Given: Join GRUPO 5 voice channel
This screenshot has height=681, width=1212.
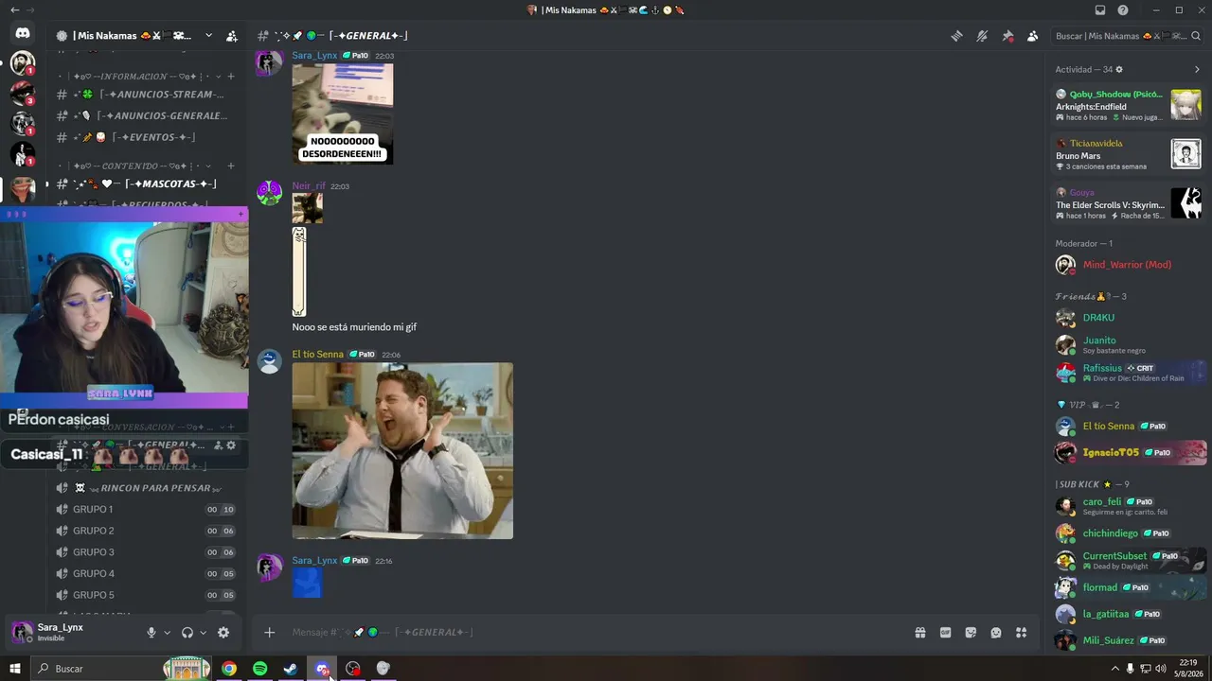Looking at the screenshot, I should 147,595.
